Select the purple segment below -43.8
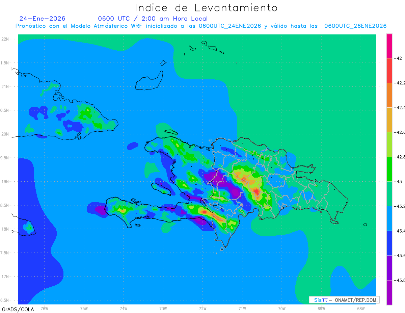405x313 pixels. tap(389, 292)
